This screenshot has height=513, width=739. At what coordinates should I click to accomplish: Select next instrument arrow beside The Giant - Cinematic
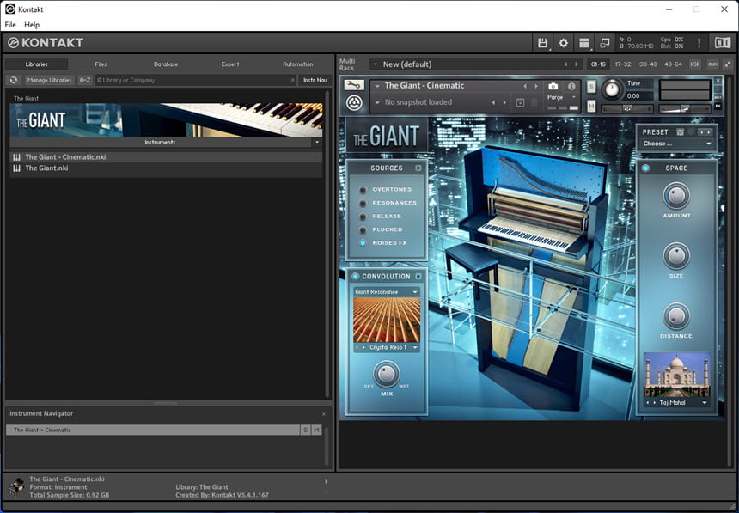(536, 86)
